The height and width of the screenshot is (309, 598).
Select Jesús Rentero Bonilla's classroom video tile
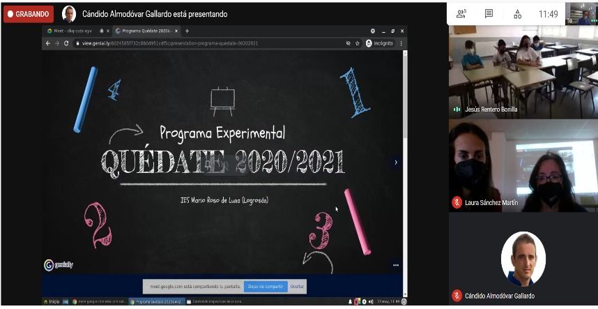(523, 72)
